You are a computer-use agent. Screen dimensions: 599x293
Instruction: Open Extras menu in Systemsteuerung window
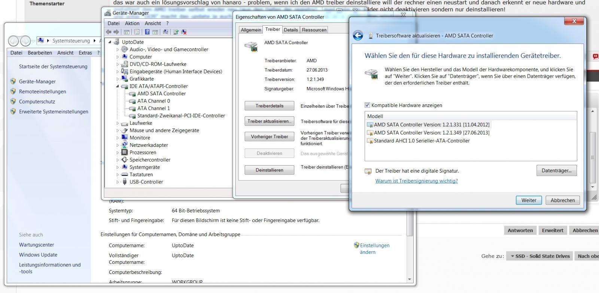[85, 53]
